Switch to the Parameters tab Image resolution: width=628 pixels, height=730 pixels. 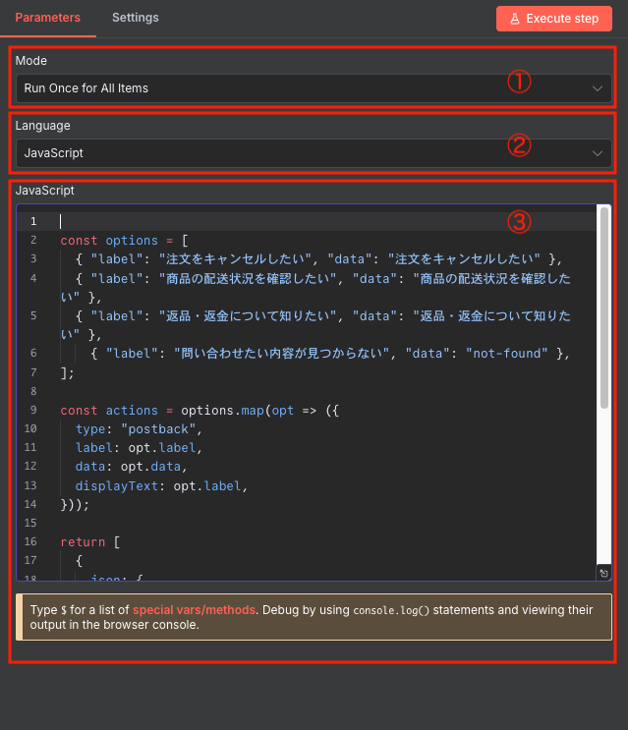click(47, 18)
